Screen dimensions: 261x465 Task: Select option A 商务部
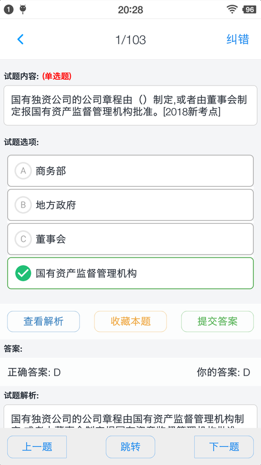(130, 170)
